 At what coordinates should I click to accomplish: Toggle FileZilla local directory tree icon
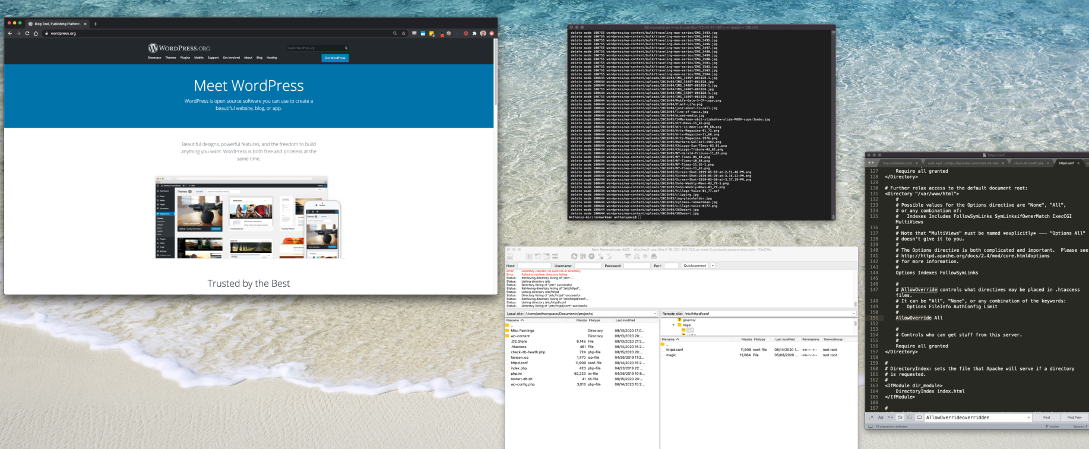point(538,256)
